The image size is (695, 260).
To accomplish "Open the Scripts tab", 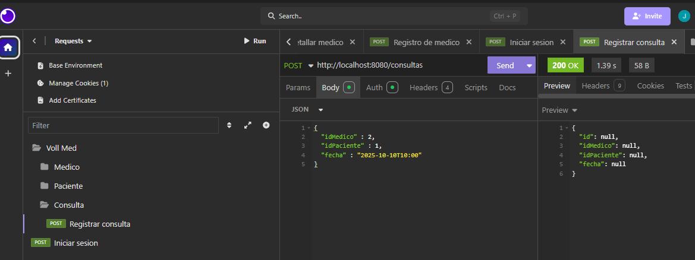I will (x=476, y=87).
